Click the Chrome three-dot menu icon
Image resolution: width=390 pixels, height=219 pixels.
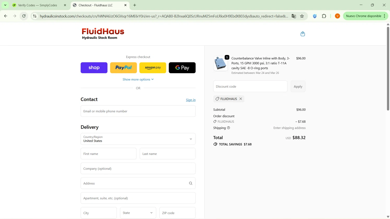(x=384, y=16)
